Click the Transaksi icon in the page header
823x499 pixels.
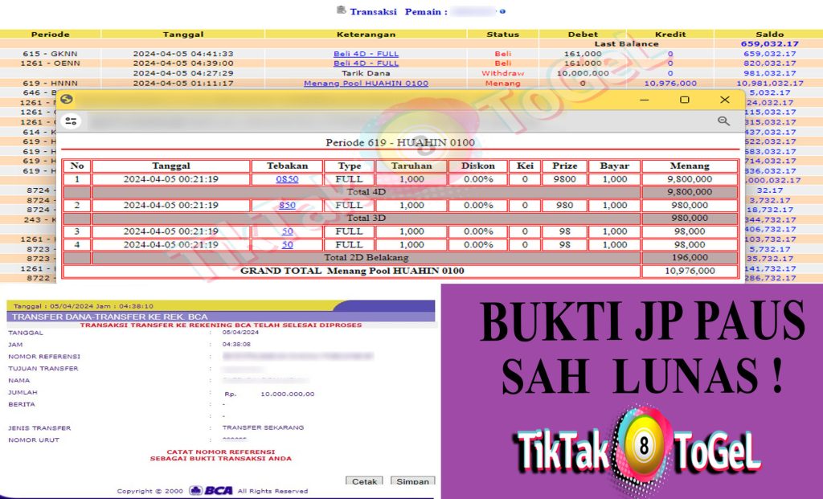click(x=342, y=10)
